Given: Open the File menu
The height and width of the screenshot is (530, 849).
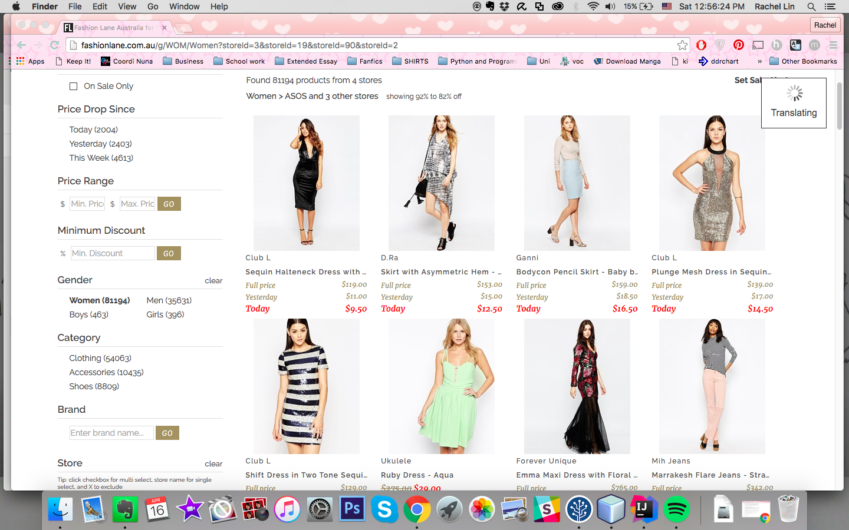Looking at the screenshot, I should click(x=75, y=6).
